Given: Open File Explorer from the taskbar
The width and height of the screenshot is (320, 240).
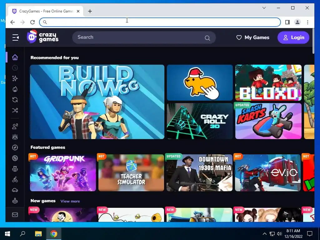Looking at the screenshot, I should (x=38, y=234).
